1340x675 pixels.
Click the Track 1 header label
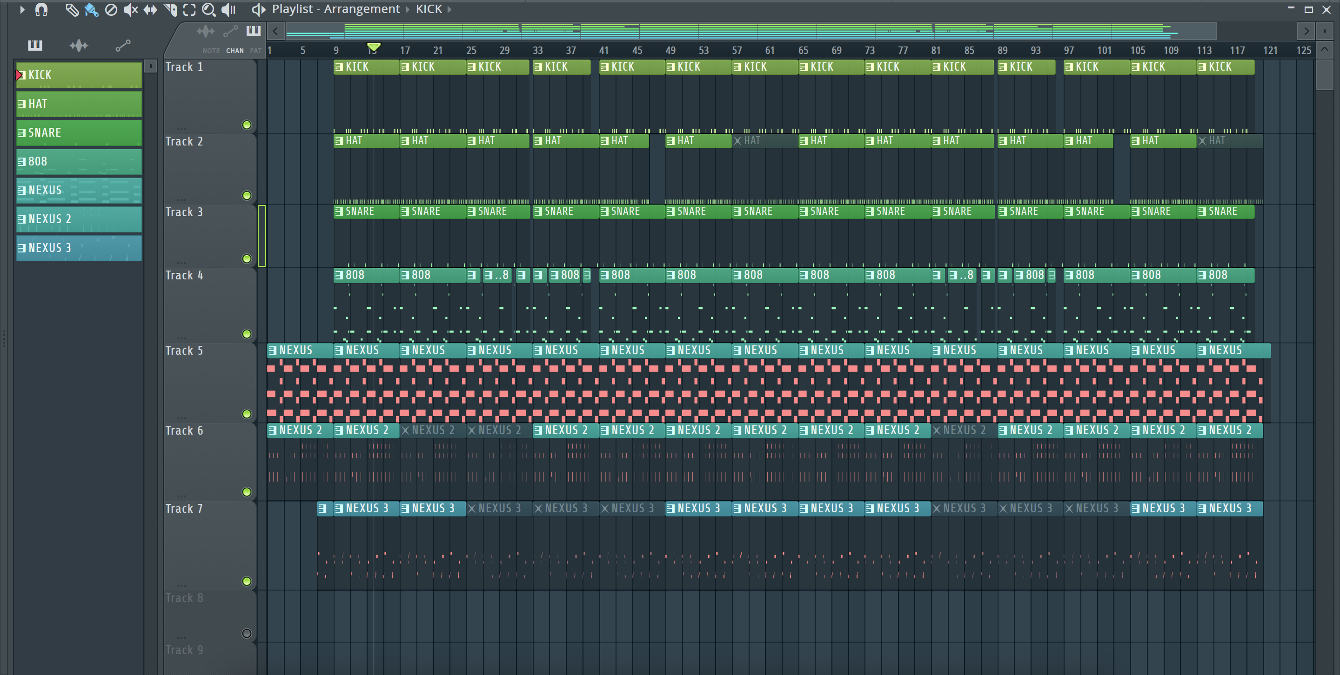184,67
